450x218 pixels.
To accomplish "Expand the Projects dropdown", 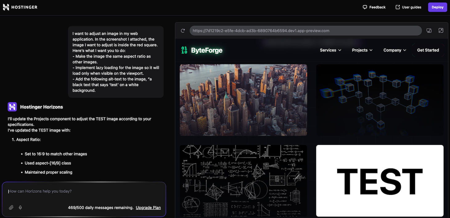I will click(362, 50).
